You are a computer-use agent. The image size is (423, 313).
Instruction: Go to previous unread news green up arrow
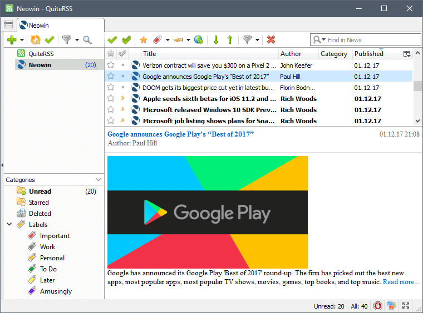[x=230, y=40]
